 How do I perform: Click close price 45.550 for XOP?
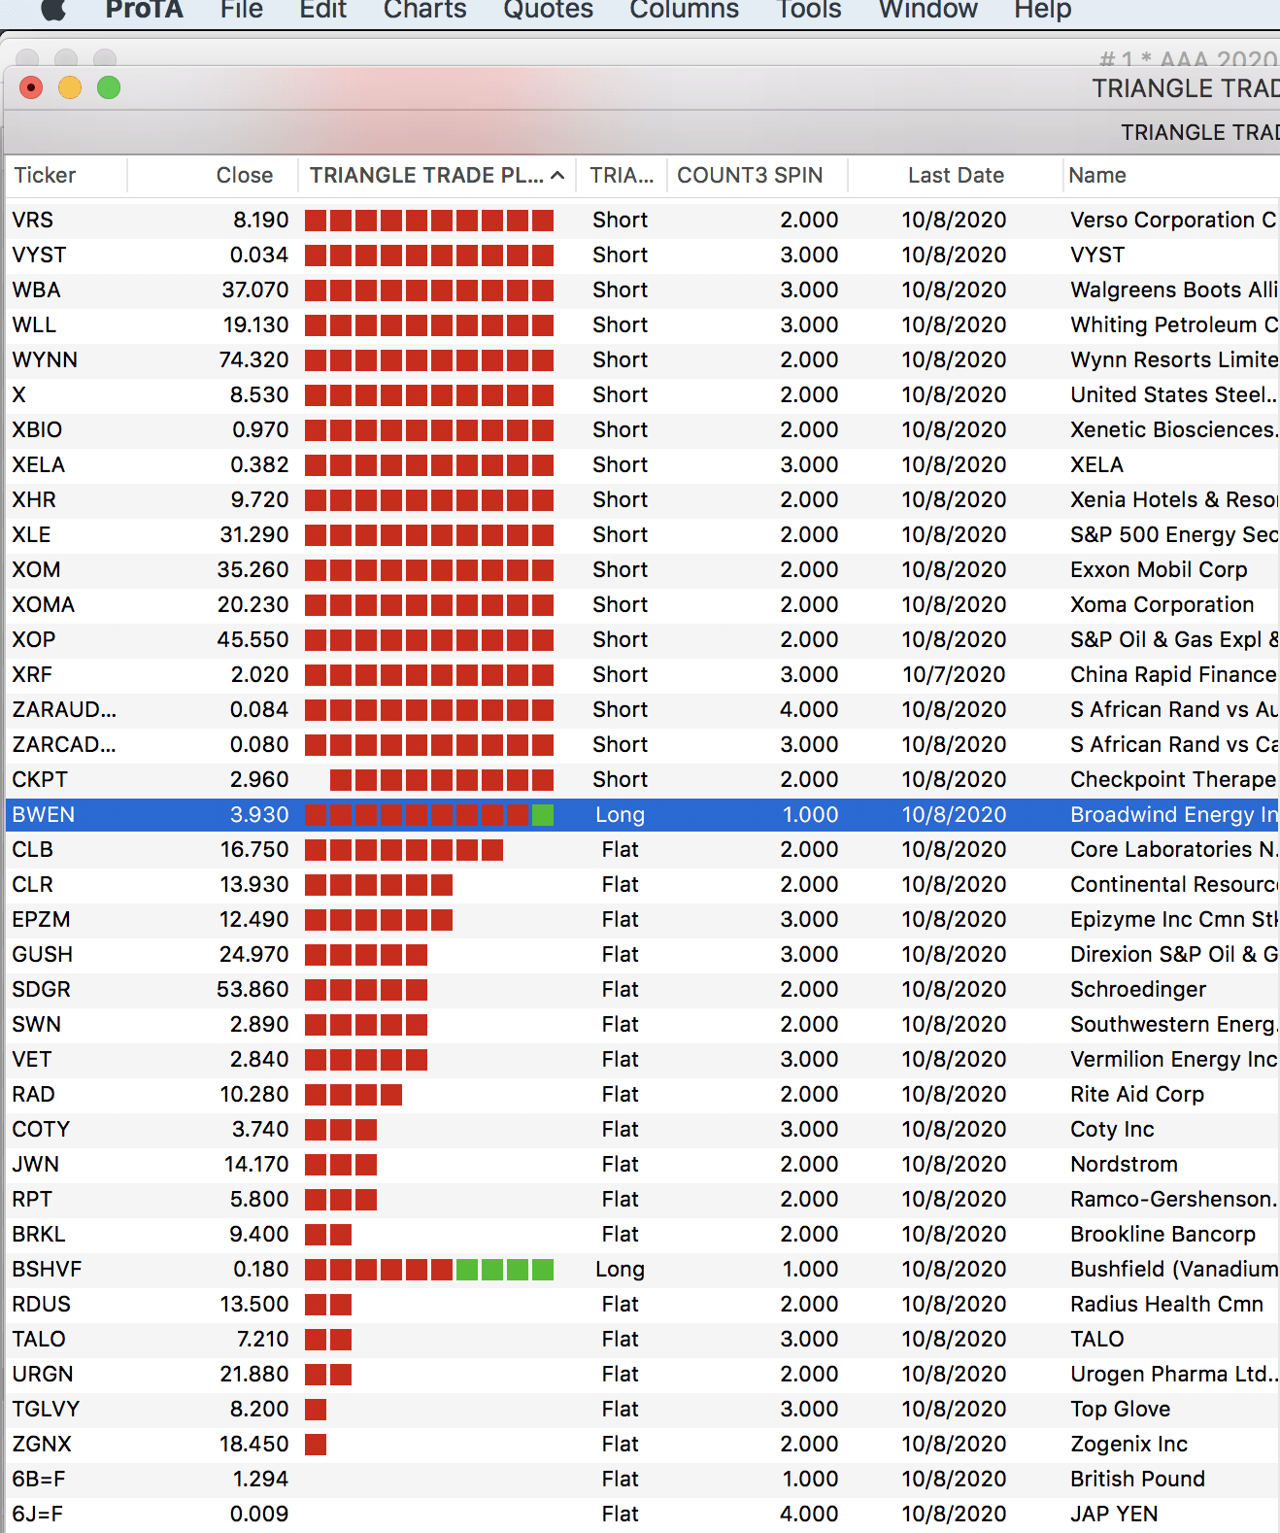pos(253,639)
